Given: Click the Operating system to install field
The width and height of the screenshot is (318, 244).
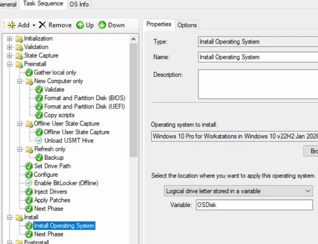Looking at the screenshot, I should point(234,136).
